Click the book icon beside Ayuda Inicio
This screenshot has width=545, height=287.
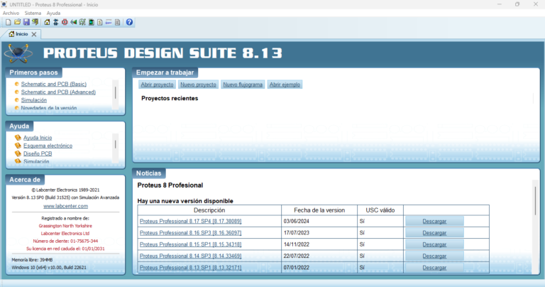coord(18,137)
